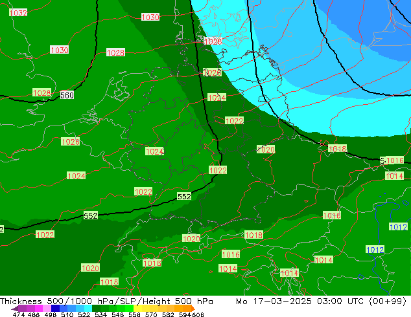Select the 582 legend value
The height and width of the screenshot is (317, 411).
[168, 314]
